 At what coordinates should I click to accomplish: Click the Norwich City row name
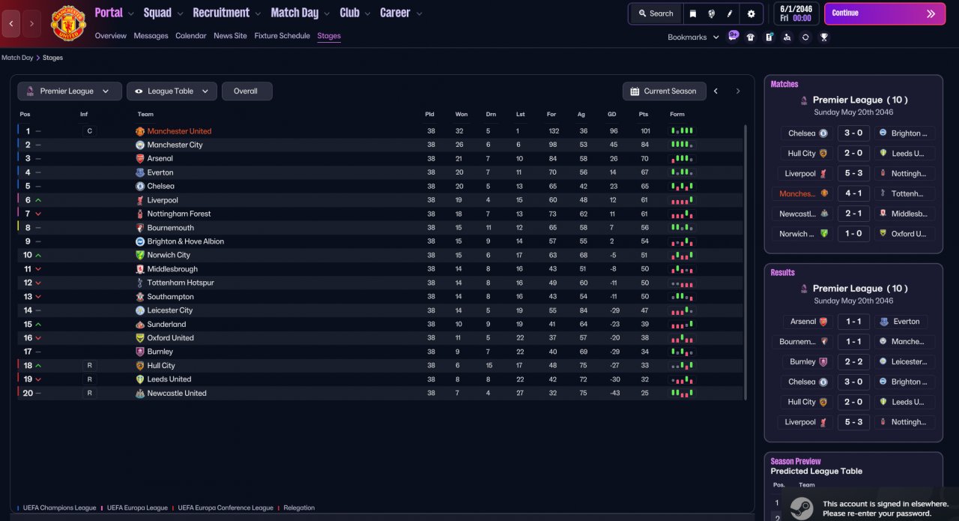pyautogui.click(x=169, y=255)
